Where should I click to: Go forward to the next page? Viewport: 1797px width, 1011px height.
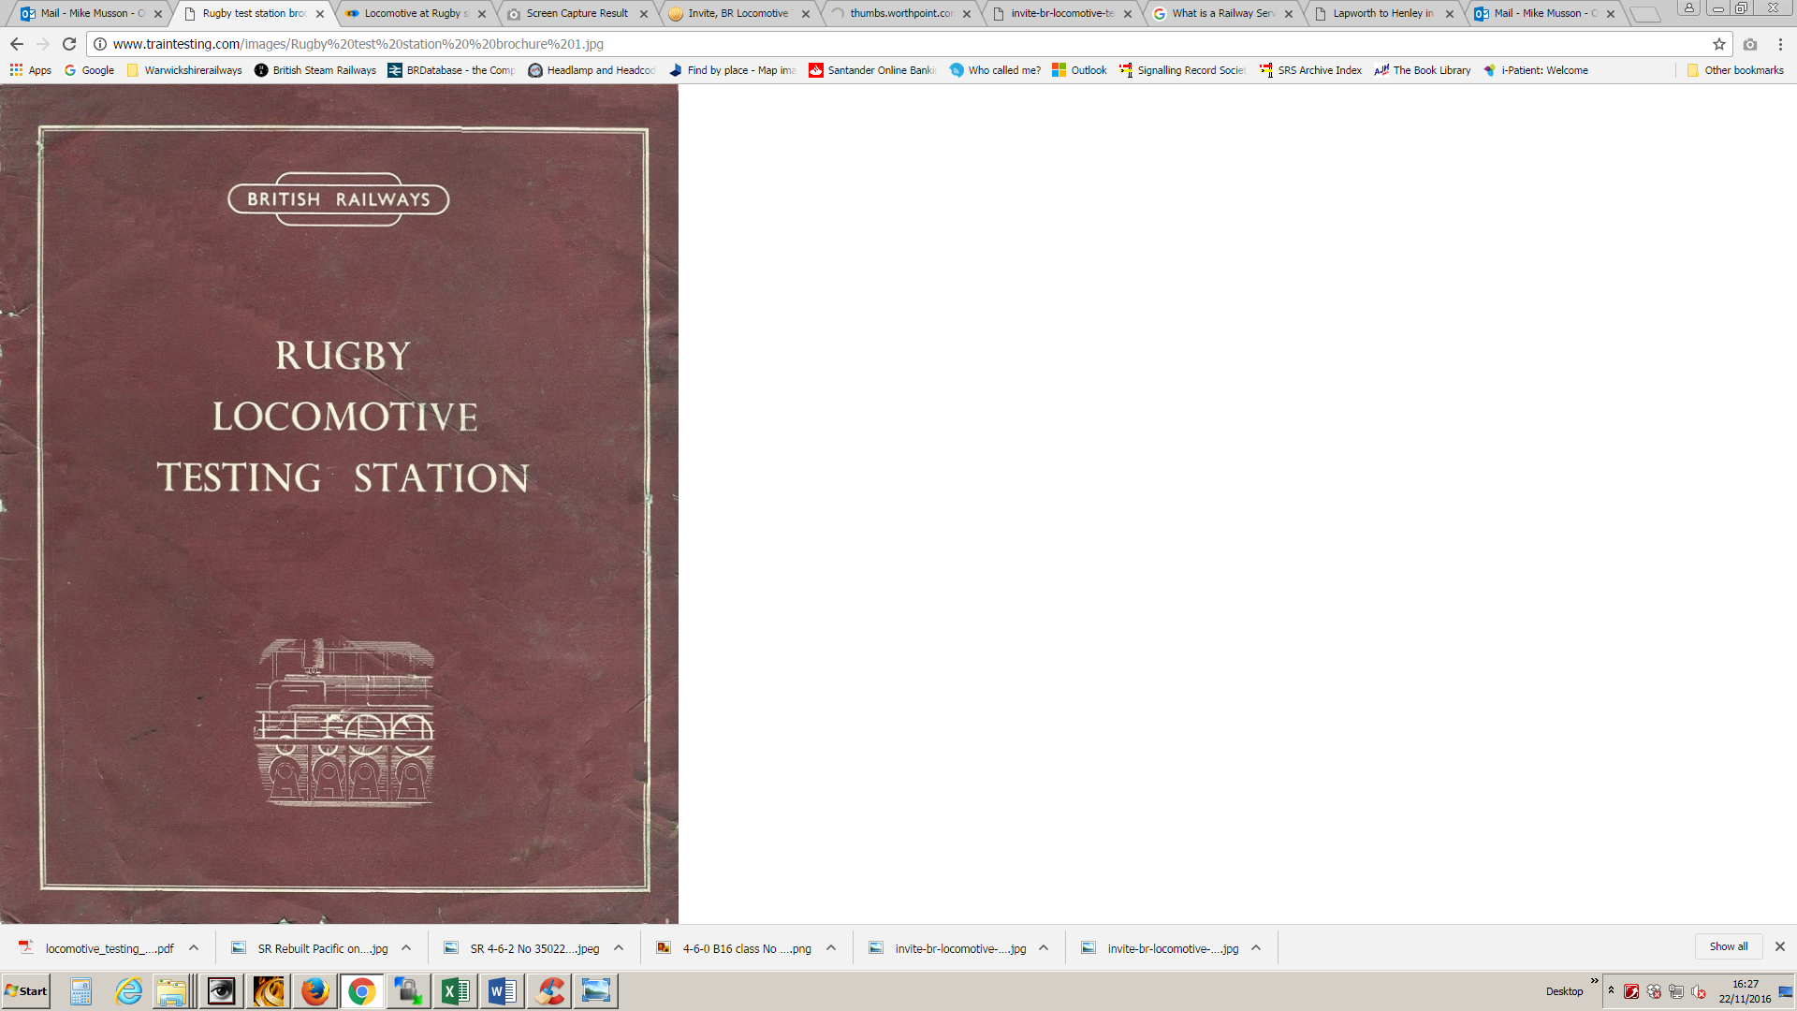click(x=43, y=44)
